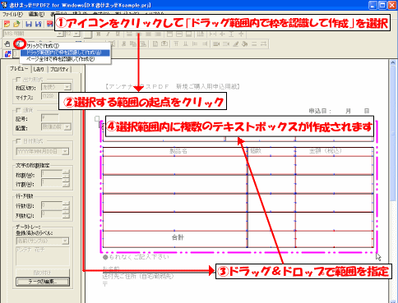Click the 製品名 column header
Viewport: 398px width, 303px height.
pos(178,151)
